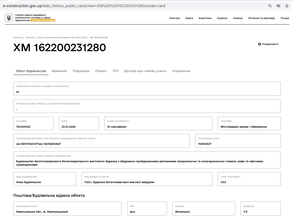Open Питання та відповіді page
The width and height of the screenshot is (293, 220).
[x=261, y=18]
